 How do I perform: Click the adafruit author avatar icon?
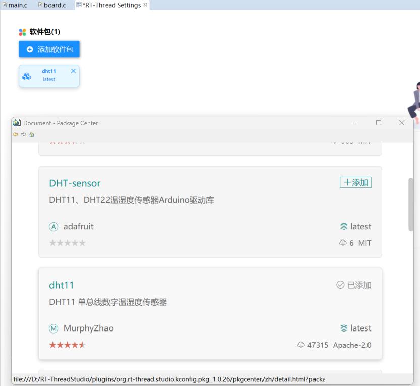coord(54,226)
